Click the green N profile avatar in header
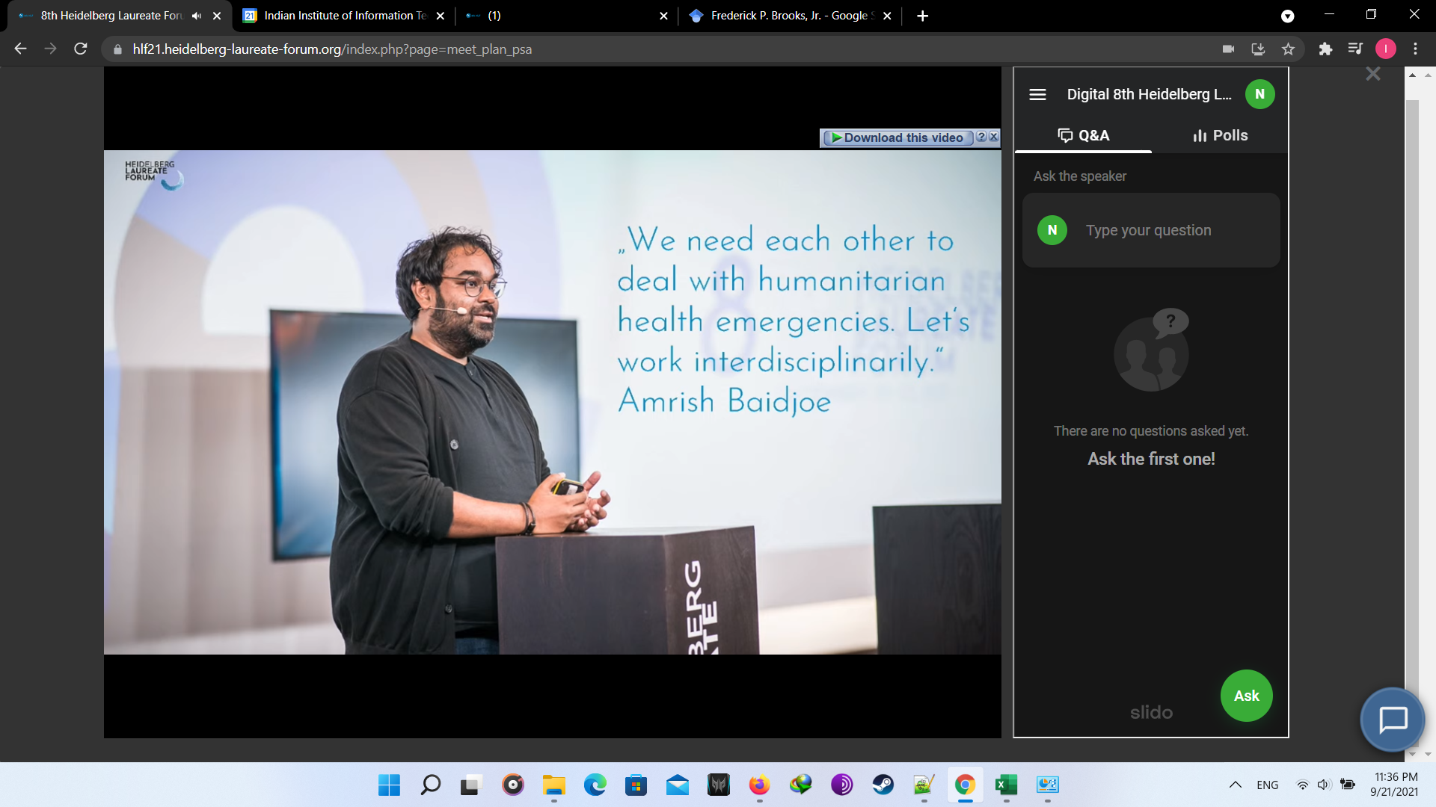This screenshot has width=1436, height=807. [1259, 94]
